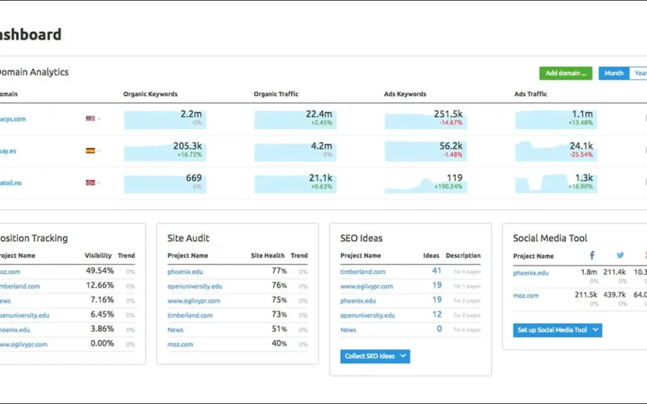Click the SEO Ideas panel title

pyautogui.click(x=361, y=238)
